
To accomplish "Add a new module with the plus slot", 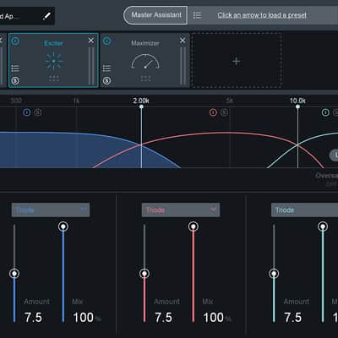I will (x=237, y=61).
